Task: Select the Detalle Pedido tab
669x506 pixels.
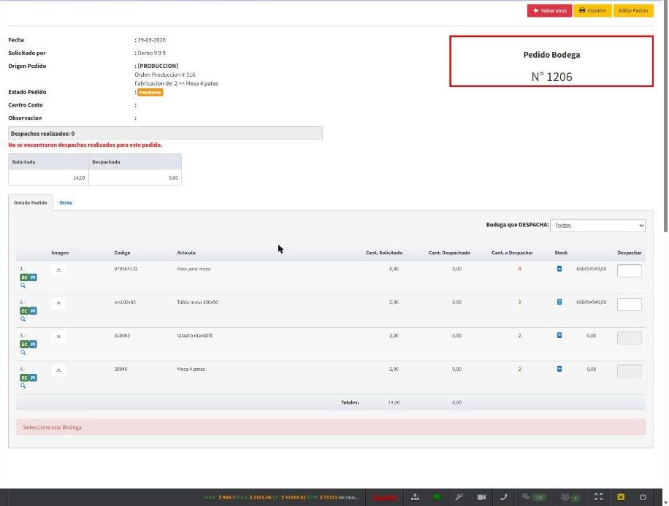Action: tap(31, 203)
